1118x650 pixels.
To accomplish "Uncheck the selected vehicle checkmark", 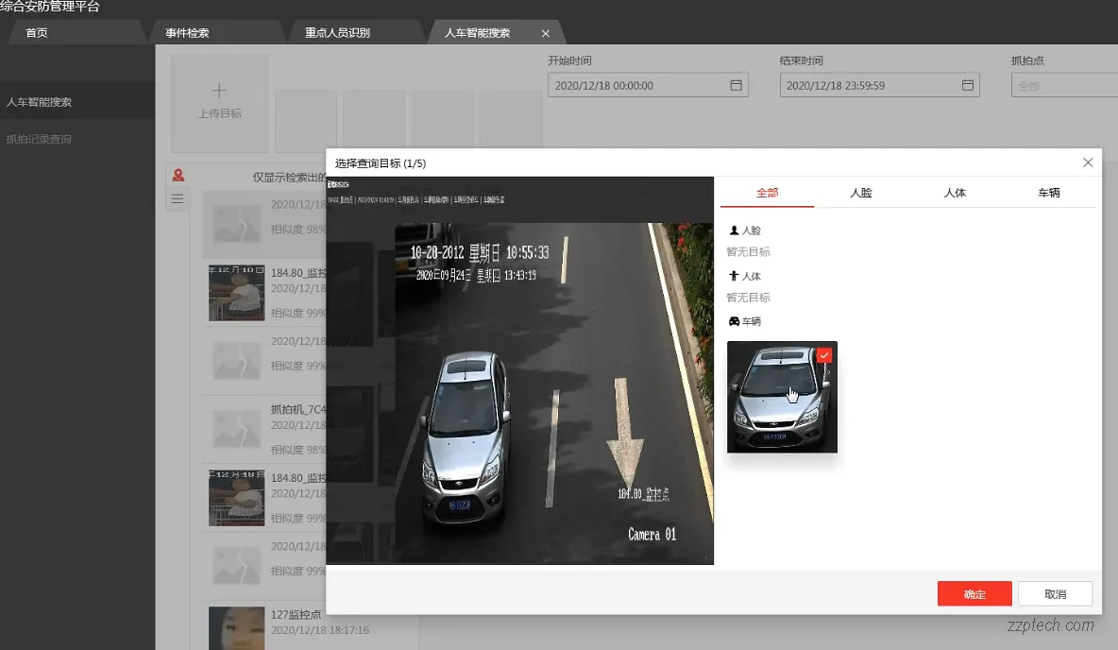I will (x=824, y=355).
